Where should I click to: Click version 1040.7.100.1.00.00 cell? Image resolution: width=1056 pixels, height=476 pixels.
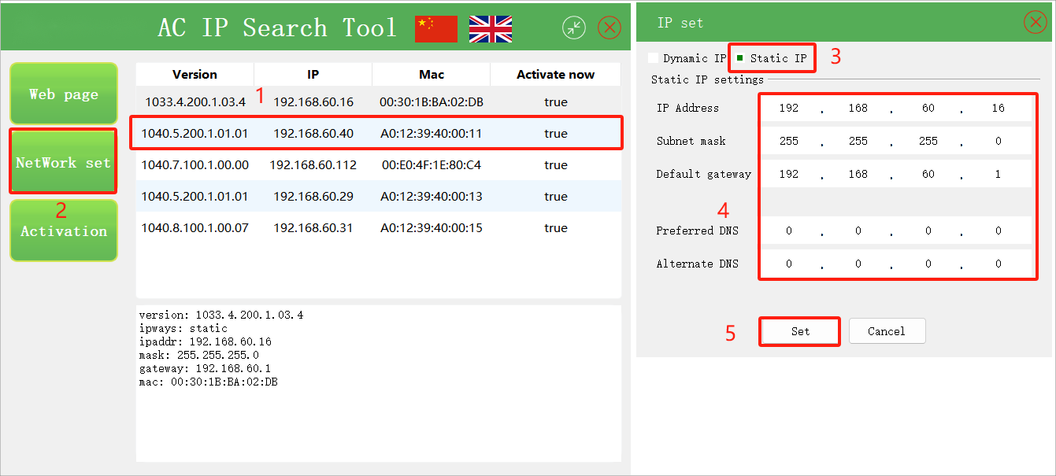pyautogui.click(x=195, y=165)
